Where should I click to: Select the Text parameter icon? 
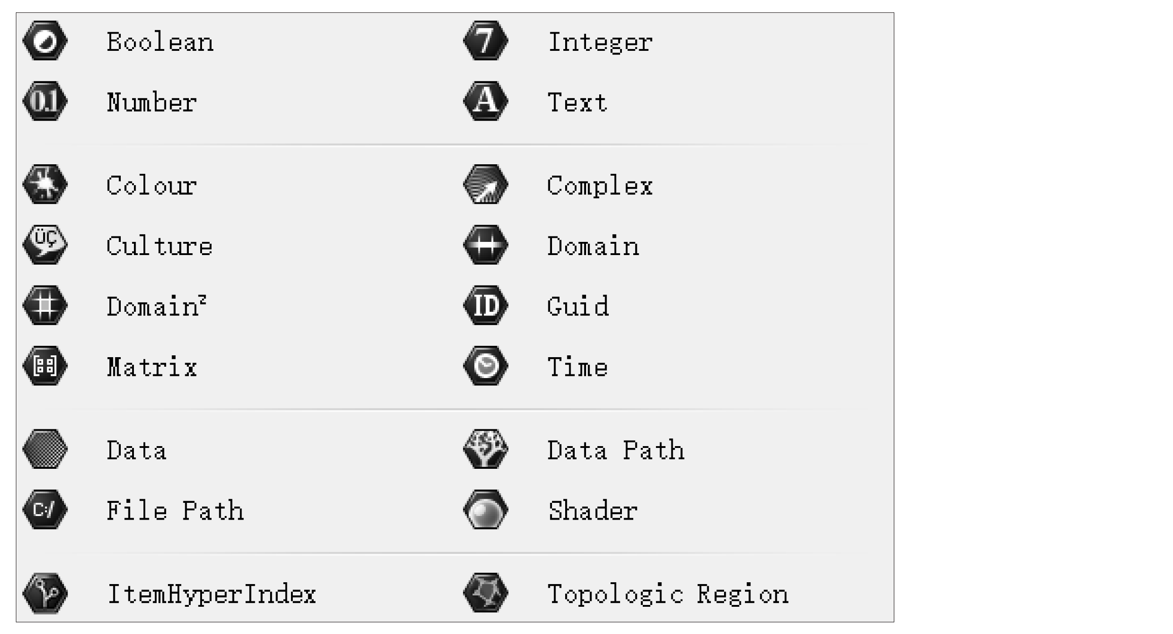pyautogui.click(x=486, y=101)
